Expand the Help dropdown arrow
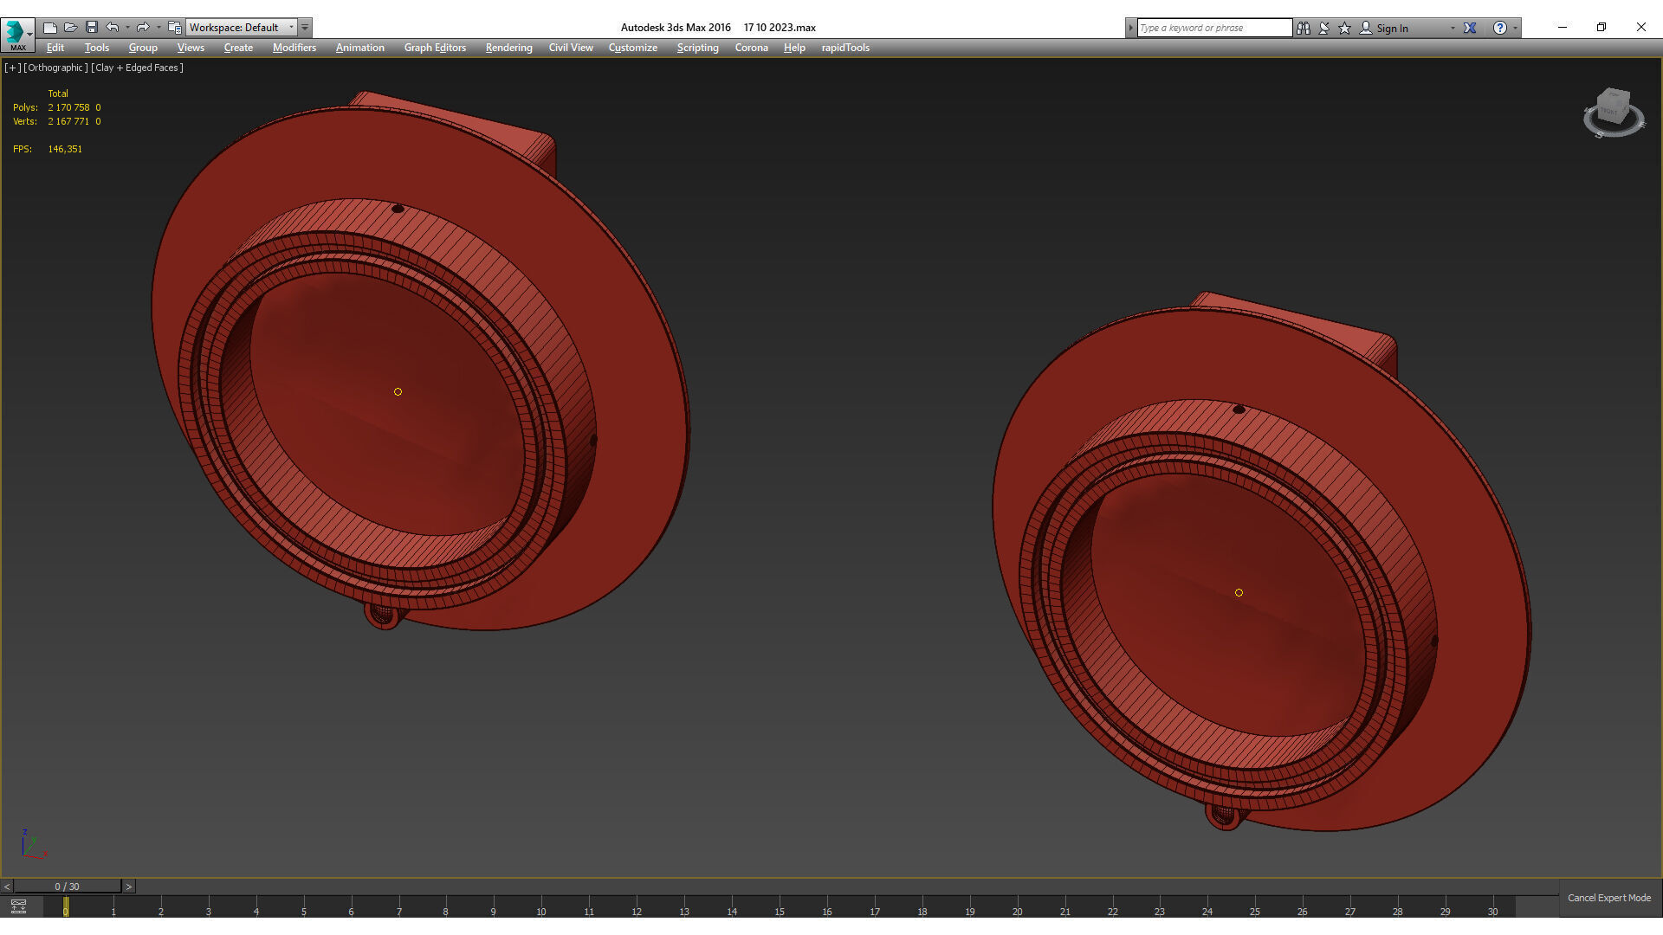The width and height of the screenshot is (1663, 935). click(x=1515, y=28)
